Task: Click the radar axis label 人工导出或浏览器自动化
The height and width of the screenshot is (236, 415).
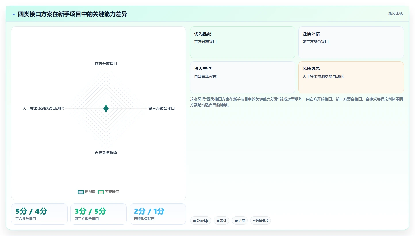Action: tap(43, 108)
